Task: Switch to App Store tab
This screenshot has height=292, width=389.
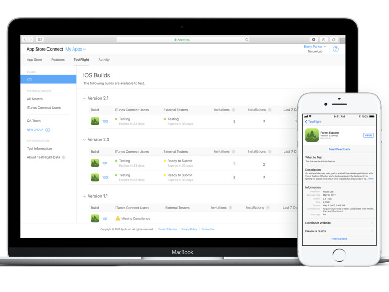Action: pyautogui.click(x=34, y=60)
